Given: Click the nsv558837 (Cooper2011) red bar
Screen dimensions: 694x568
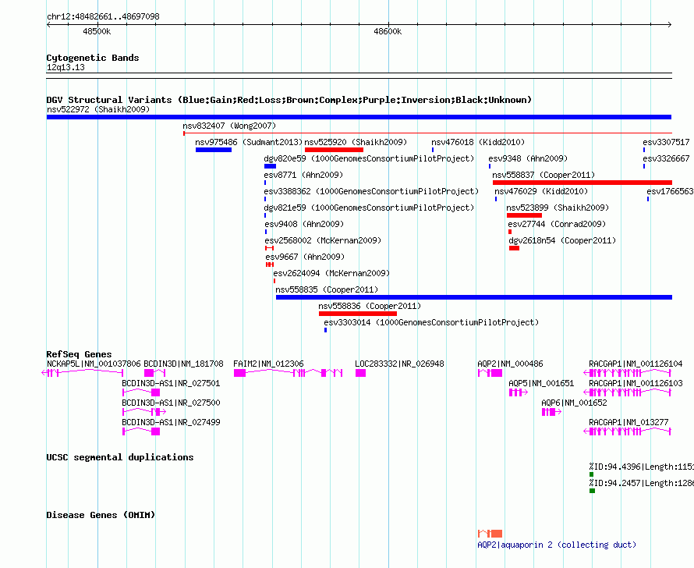Looking at the screenshot, I should 582,183.
